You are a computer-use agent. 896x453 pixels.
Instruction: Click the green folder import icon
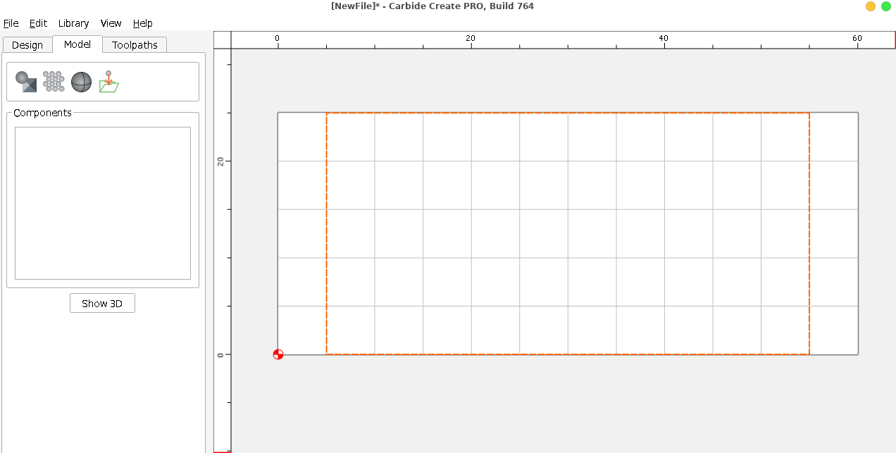(x=108, y=82)
